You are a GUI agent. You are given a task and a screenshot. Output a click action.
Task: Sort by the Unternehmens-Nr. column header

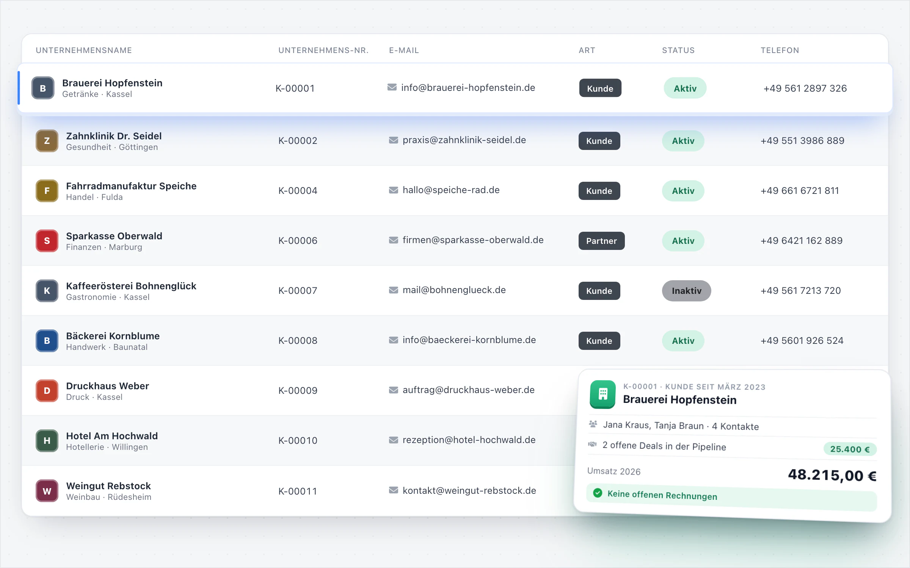tap(323, 50)
